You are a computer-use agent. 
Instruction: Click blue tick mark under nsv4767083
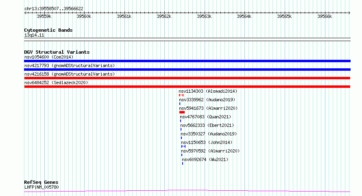181,121
